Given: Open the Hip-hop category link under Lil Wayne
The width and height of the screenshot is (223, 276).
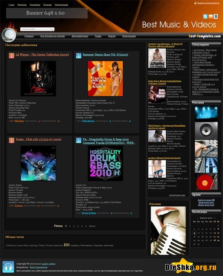Looking at the screenshot, I should click(x=19, y=121).
